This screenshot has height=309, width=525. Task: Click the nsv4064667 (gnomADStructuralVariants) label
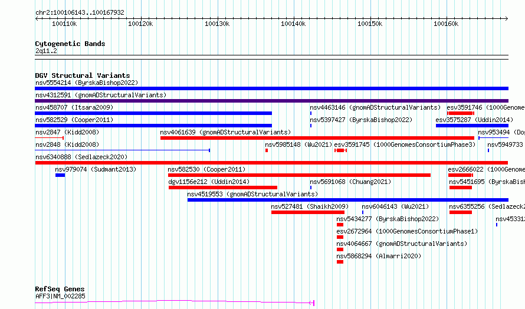pyautogui.click(x=402, y=244)
